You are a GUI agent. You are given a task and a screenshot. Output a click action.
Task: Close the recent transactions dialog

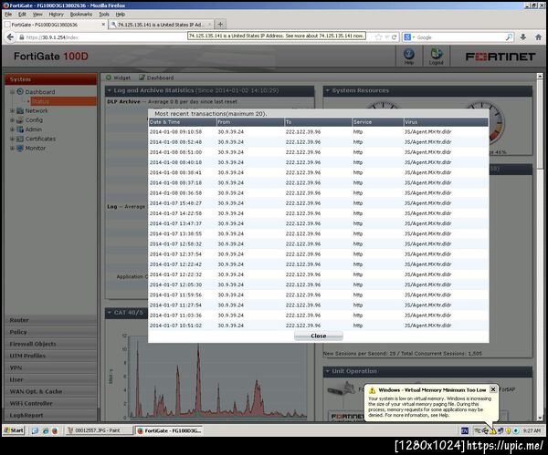(319, 336)
